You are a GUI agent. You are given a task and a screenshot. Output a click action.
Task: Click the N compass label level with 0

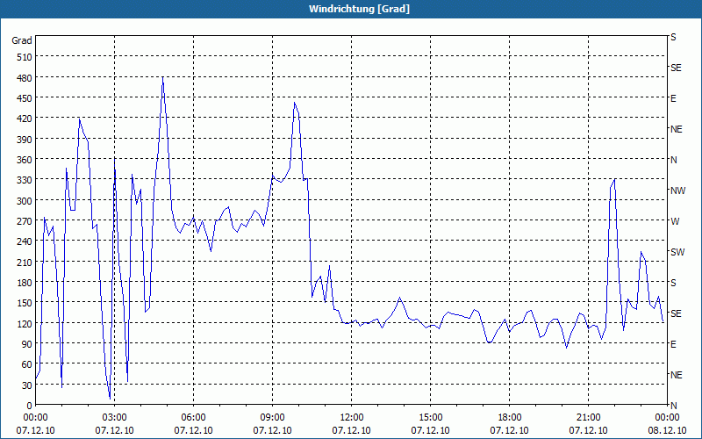coord(673,406)
